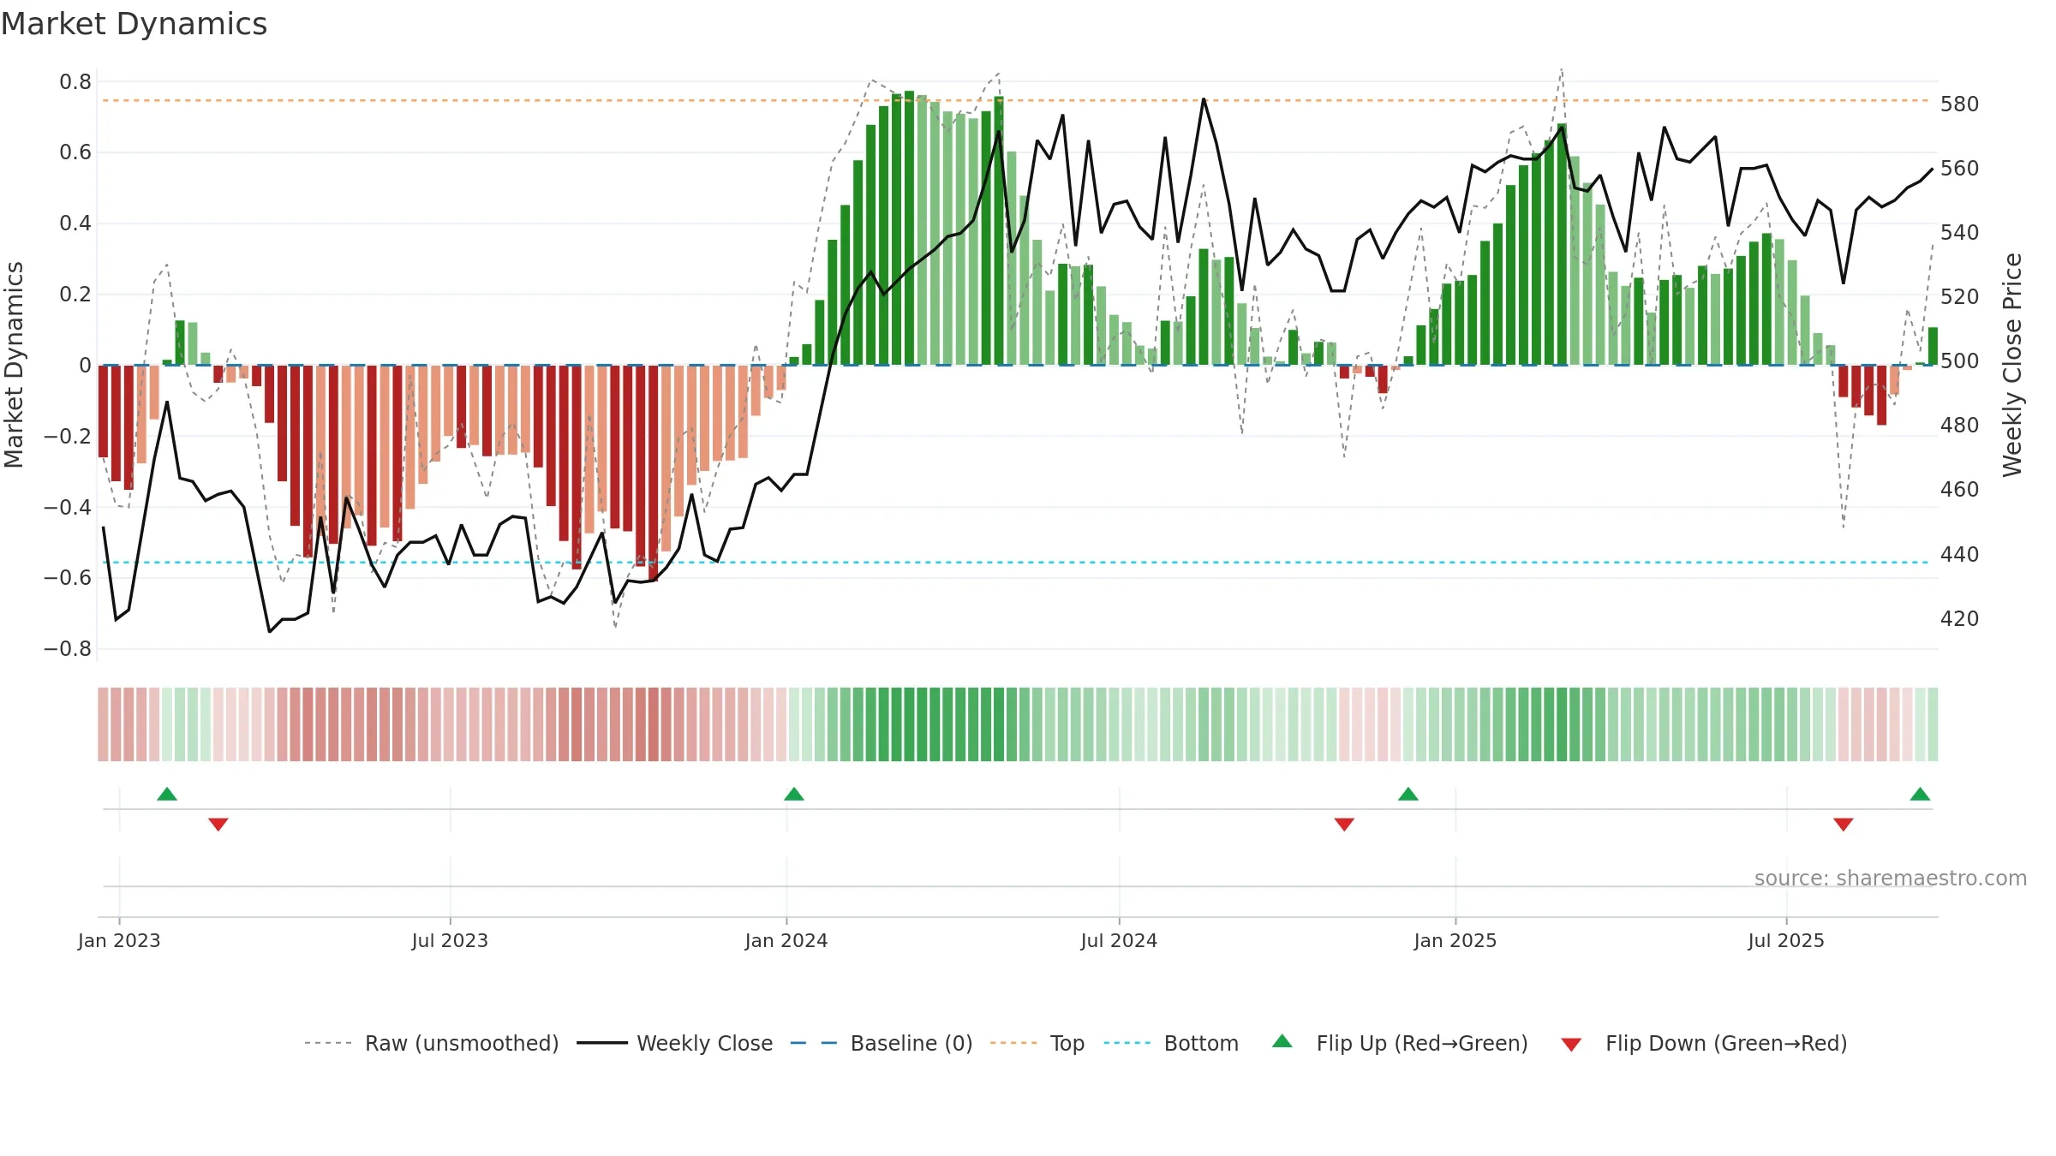Toggle the Baseline (0) legend entry
The height and width of the screenshot is (1156, 2056).
click(x=882, y=1043)
